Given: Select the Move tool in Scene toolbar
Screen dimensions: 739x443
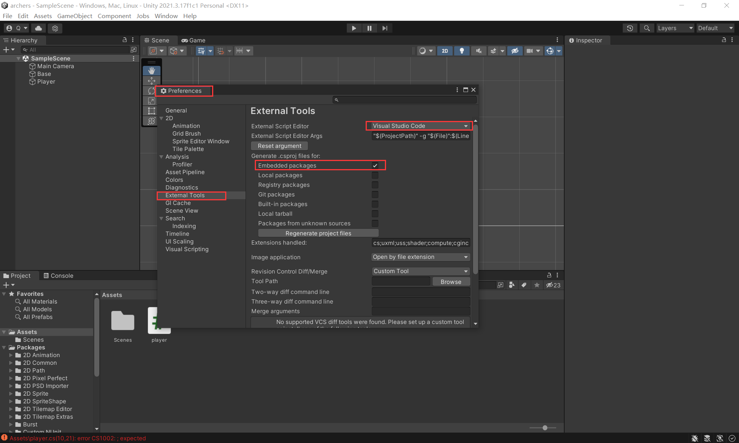Looking at the screenshot, I should [x=152, y=81].
